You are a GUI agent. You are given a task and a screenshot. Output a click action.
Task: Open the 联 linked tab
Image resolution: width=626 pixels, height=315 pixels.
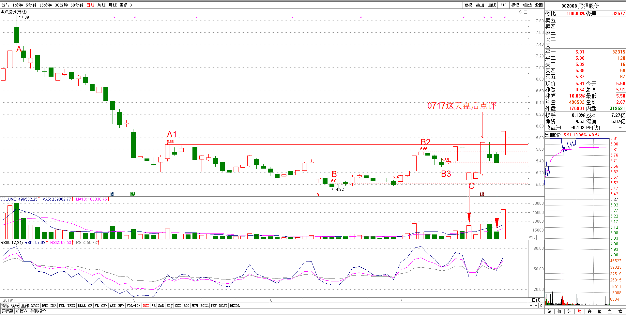[590, 311]
